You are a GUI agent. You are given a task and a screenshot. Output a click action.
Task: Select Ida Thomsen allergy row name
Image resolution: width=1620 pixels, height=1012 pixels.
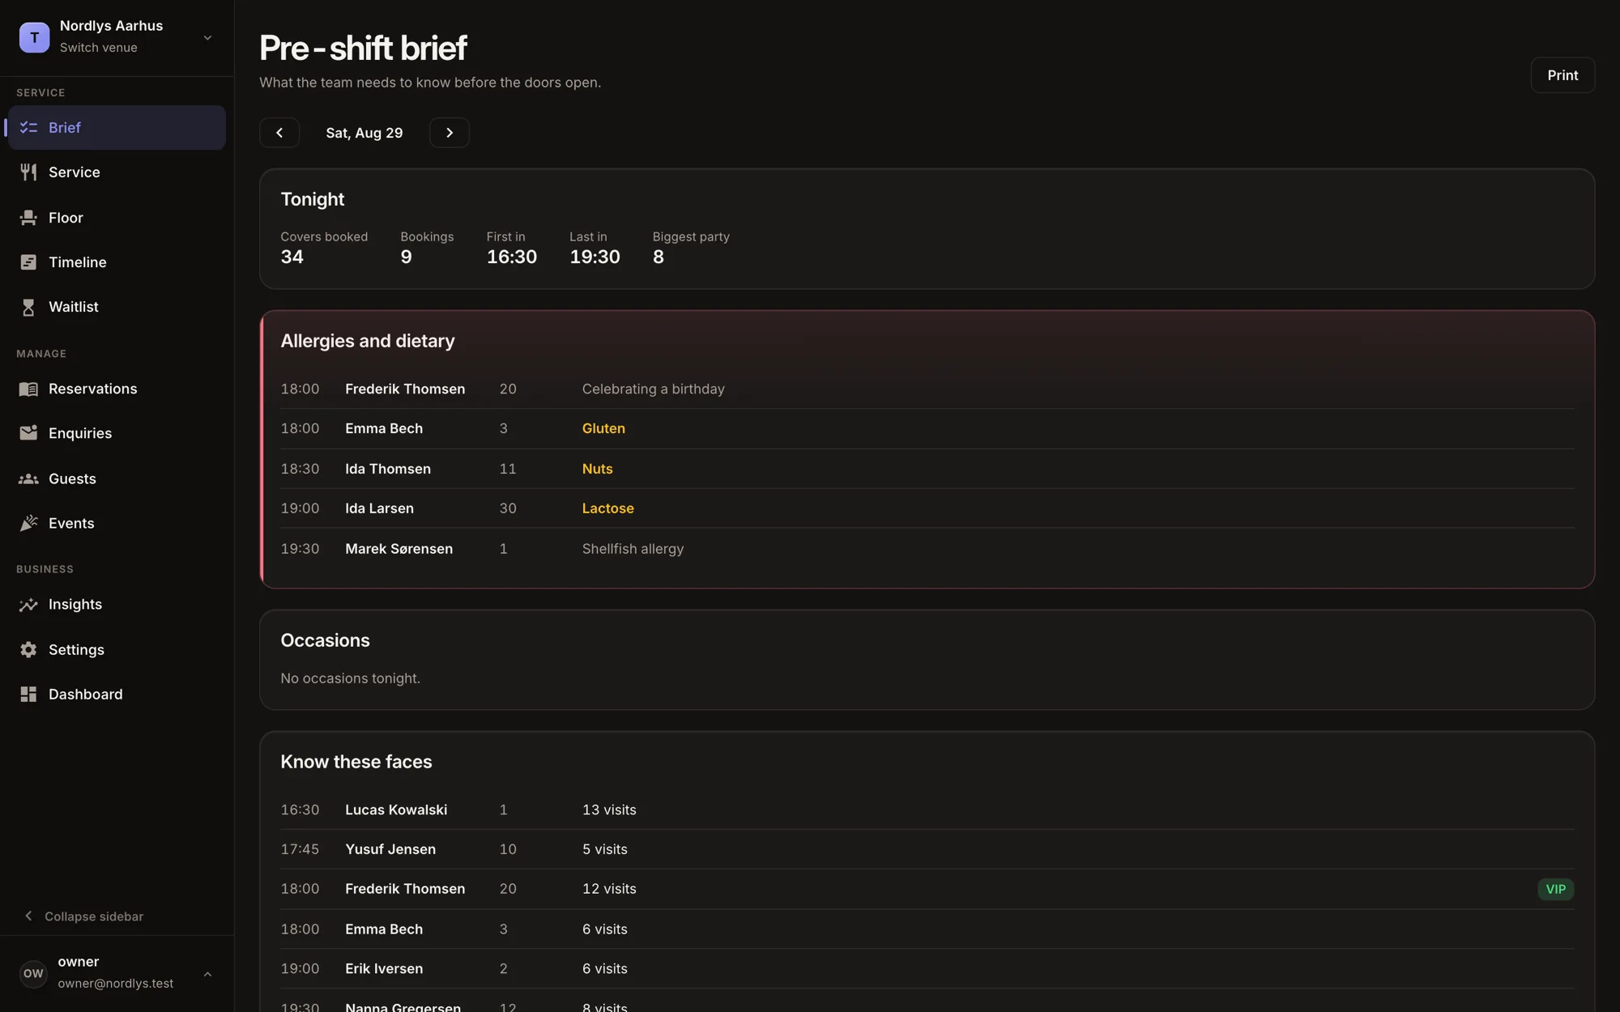388,469
